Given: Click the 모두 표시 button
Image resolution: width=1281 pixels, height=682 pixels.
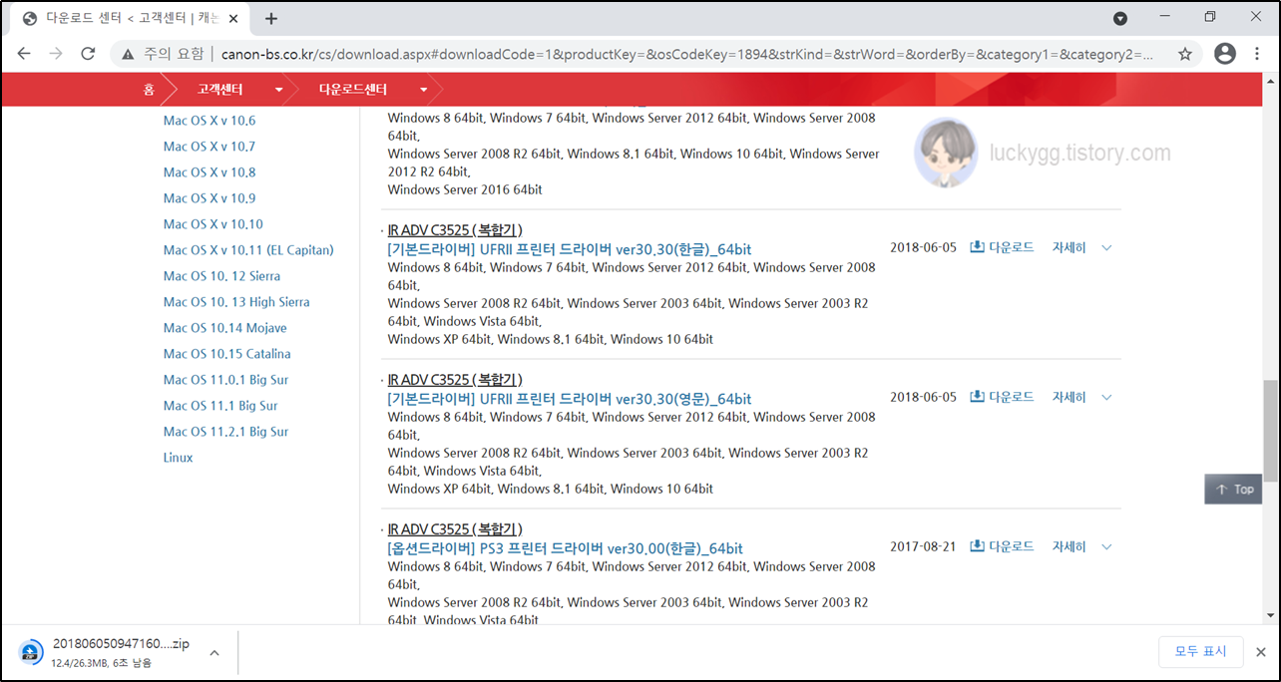Looking at the screenshot, I should click(x=1200, y=651).
